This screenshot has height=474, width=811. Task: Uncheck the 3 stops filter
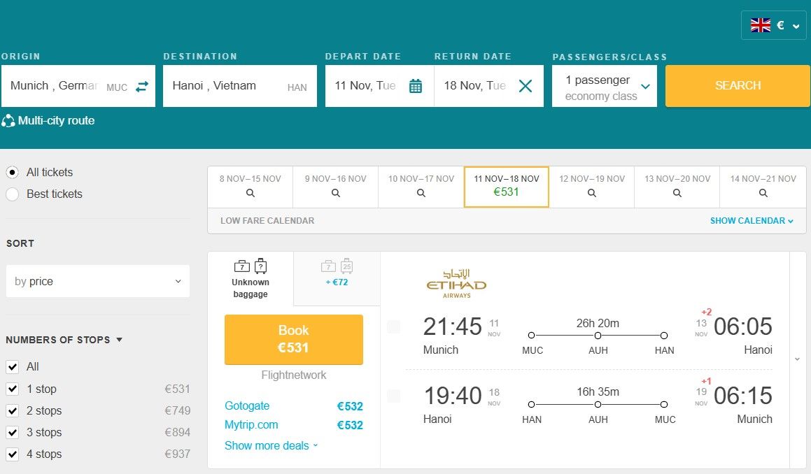click(x=13, y=432)
